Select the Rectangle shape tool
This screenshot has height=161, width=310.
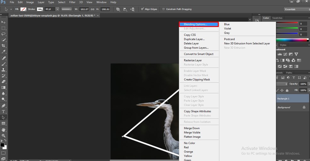pyautogui.click(x=3, y=123)
